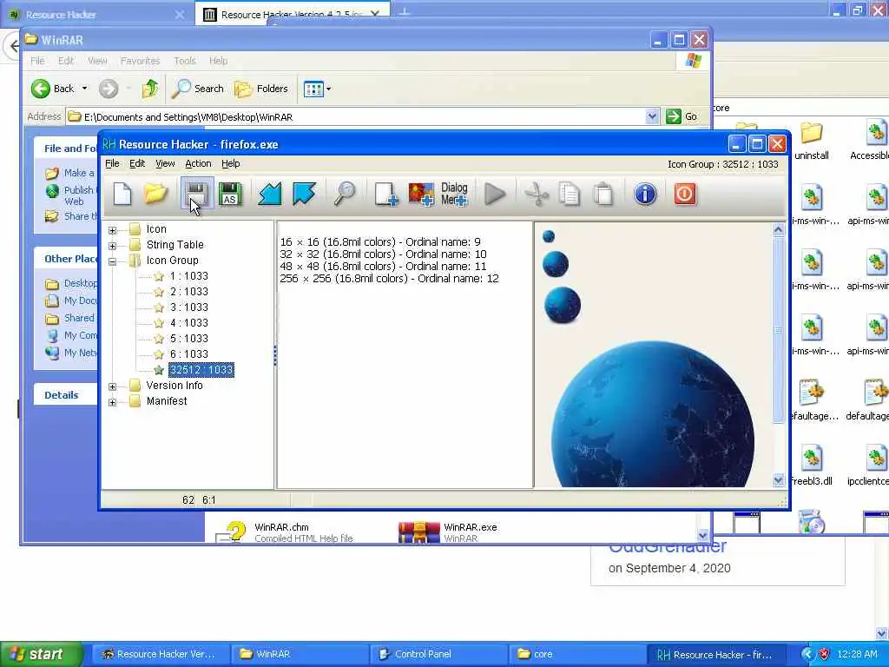Click the scissors cut icon

pos(537,194)
